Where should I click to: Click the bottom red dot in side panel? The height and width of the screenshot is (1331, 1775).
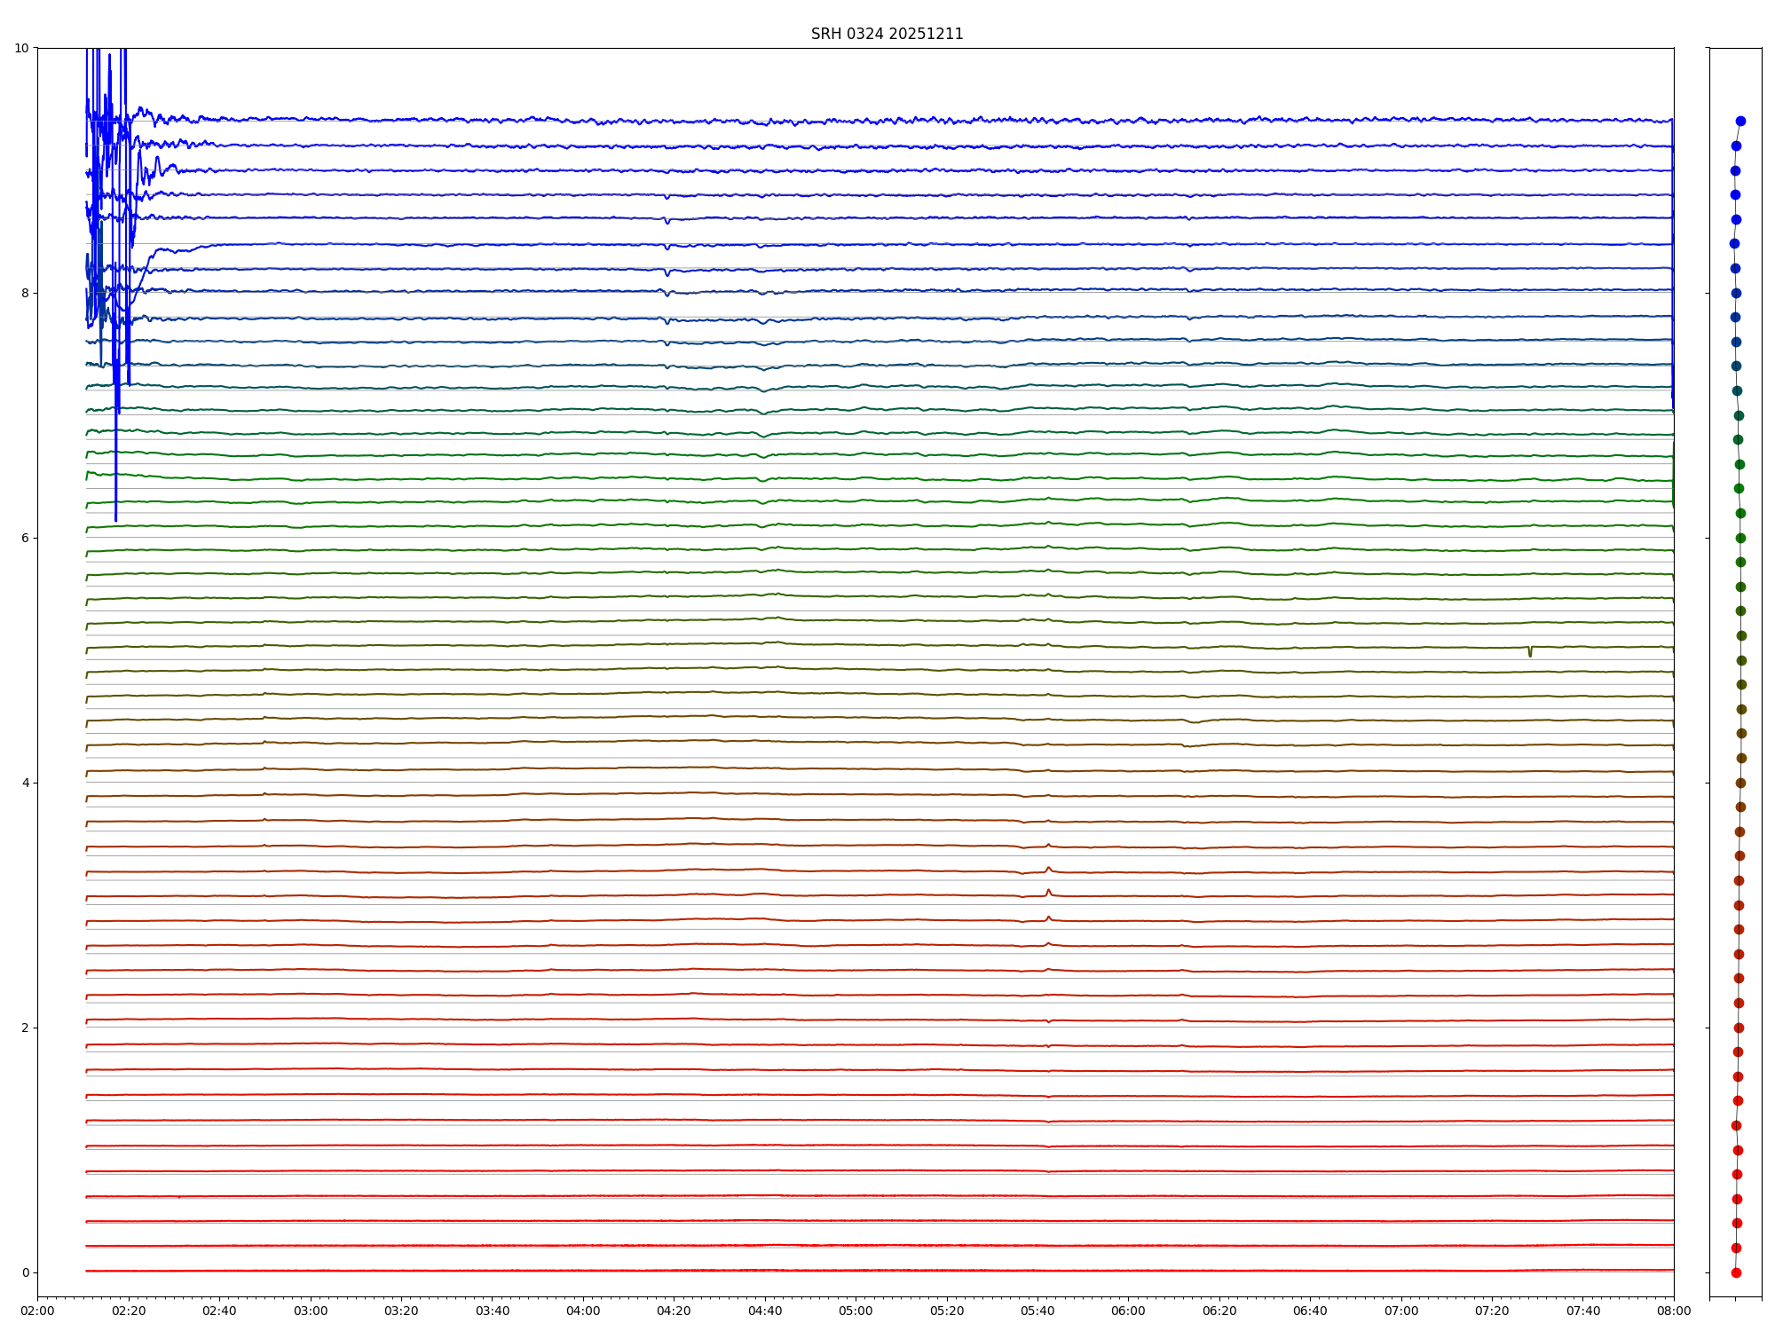coord(1736,1272)
